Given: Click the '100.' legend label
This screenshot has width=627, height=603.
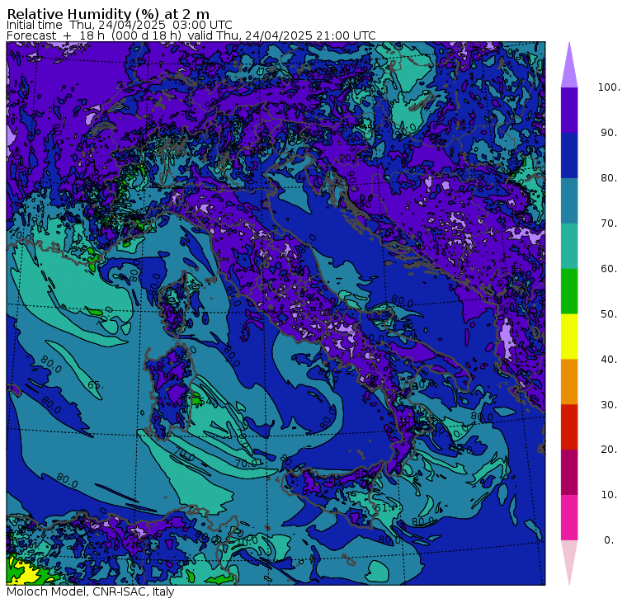Looking at the screenshot, I should (609, 87).
